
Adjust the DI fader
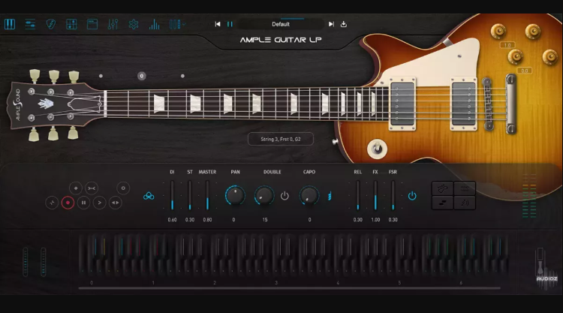point(173,196)
